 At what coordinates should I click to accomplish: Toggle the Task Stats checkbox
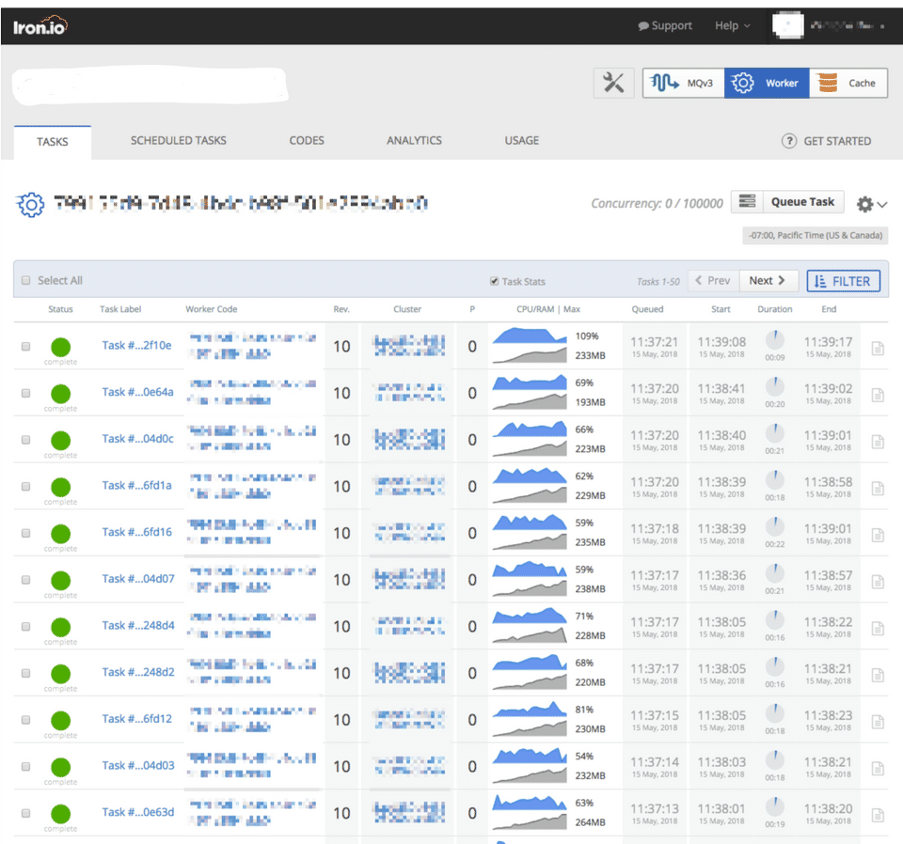[494, 281]
